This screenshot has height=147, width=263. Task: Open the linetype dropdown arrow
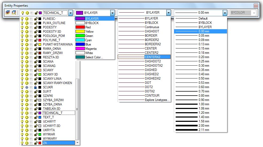168,13
